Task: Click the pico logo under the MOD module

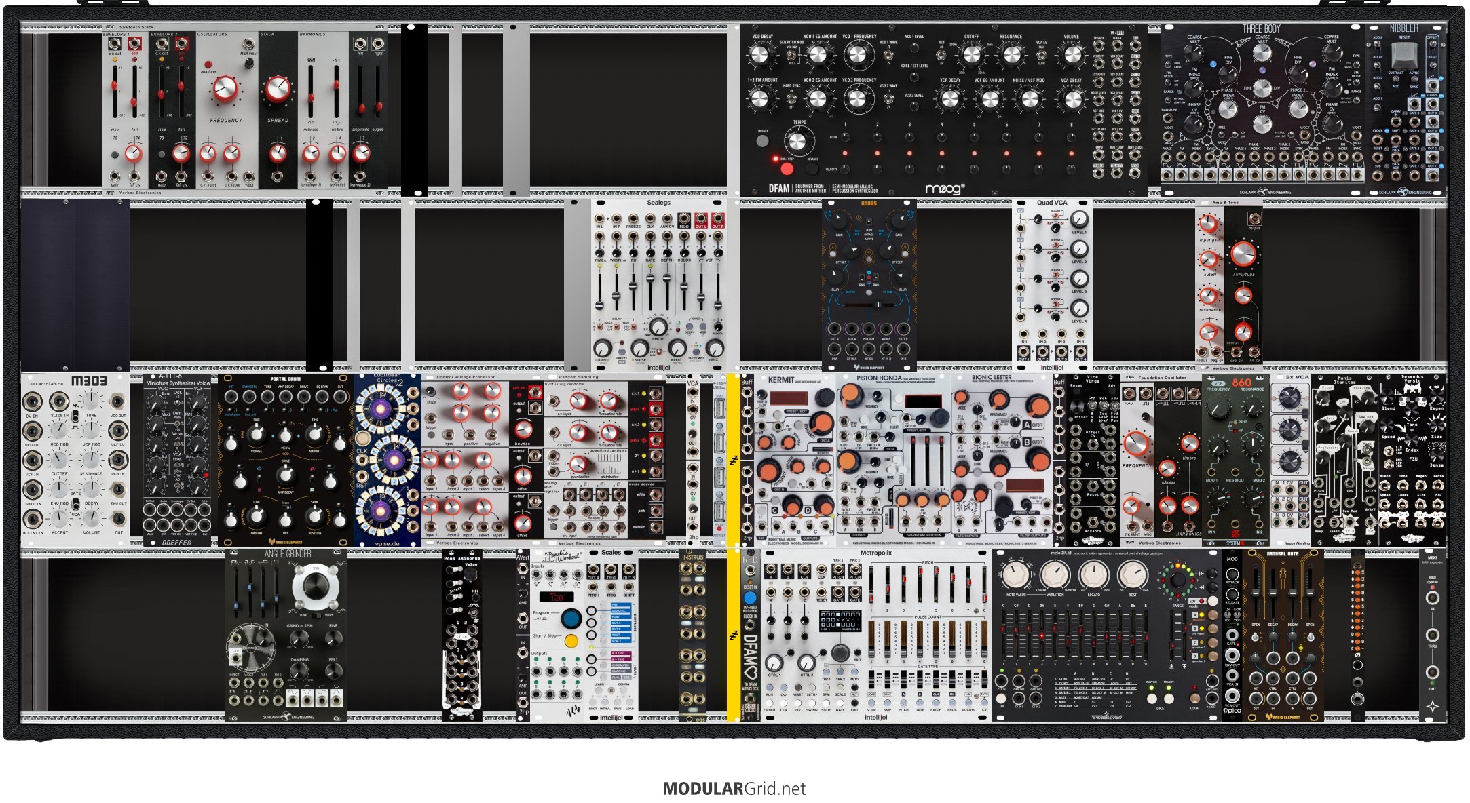Action: point(1232,711)
